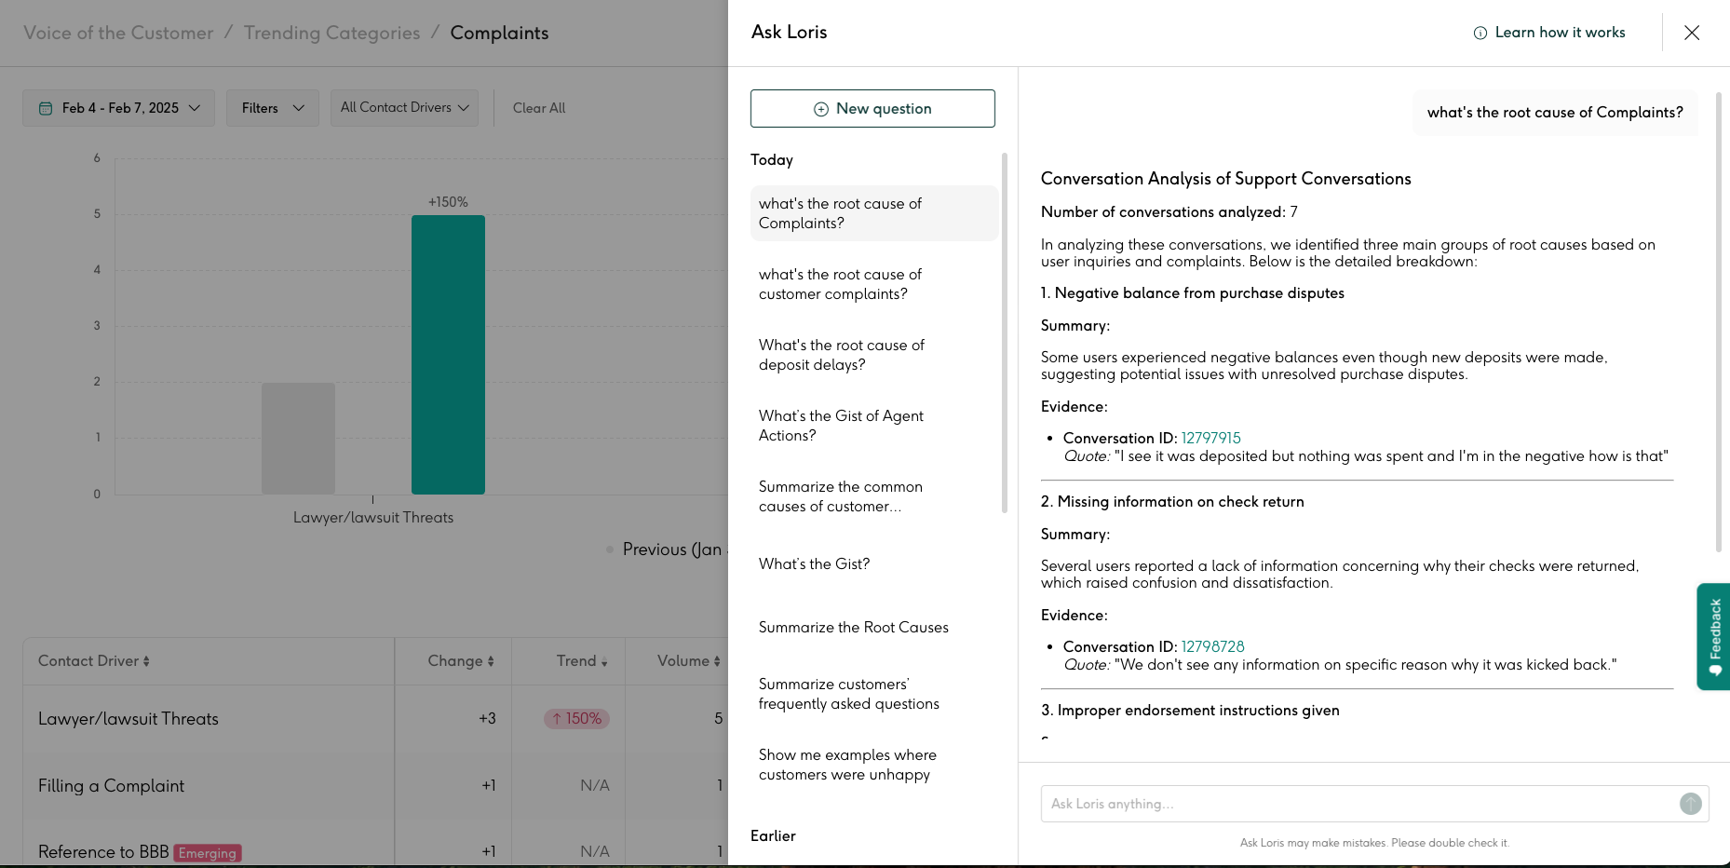Viewport: 1730px width, 868px height.
Task: Click the info icon beside Learn how it works
Action: pos(1480,33)
